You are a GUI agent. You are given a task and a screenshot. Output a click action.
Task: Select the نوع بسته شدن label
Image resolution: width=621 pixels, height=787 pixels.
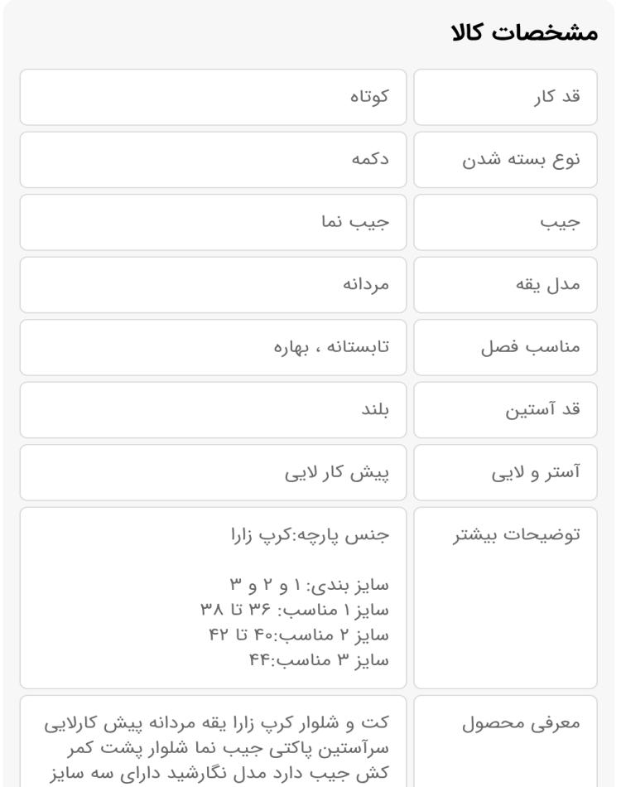521,159
